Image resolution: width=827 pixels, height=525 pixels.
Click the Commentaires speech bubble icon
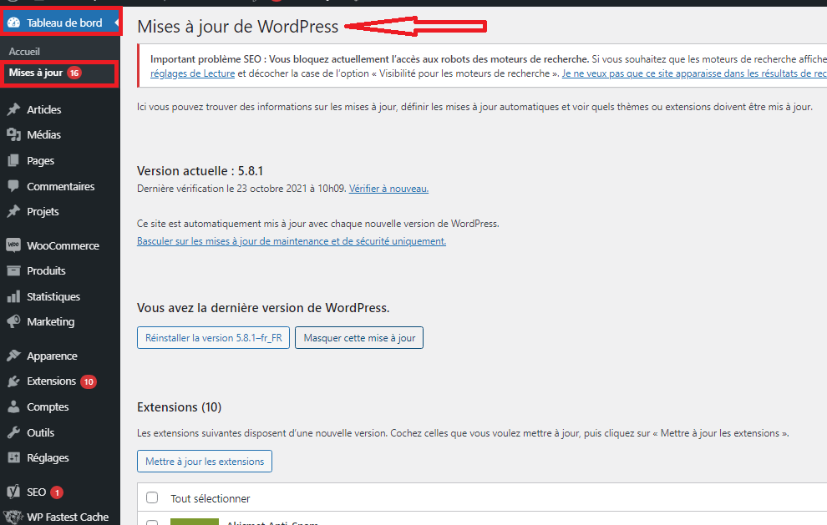[x=13, y=186]
